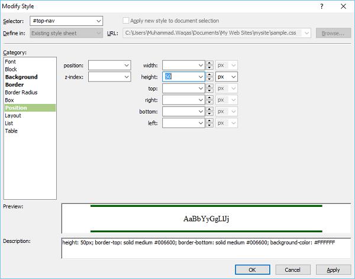Open the z-index dropdown
This screenshot has width=355, height=279.
point(127,77)
